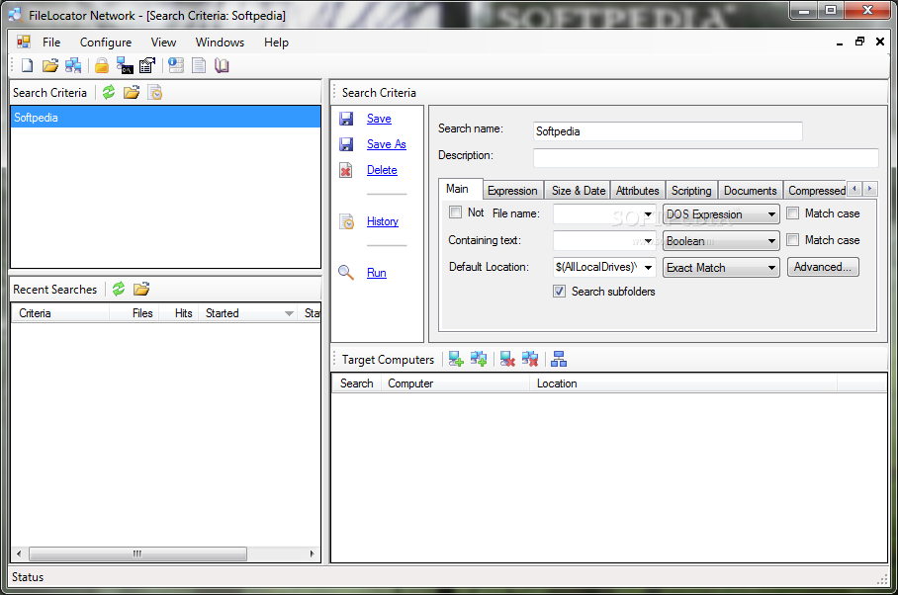Click the red X icon beside Delete
This screenshot has width=898, height=595.
coord(346,170)
